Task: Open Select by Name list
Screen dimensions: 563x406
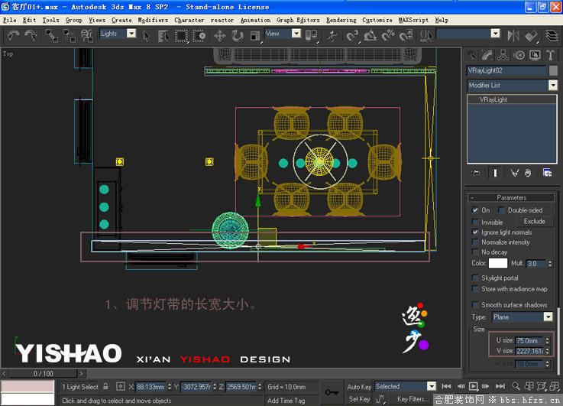Action: pos(163,36)
